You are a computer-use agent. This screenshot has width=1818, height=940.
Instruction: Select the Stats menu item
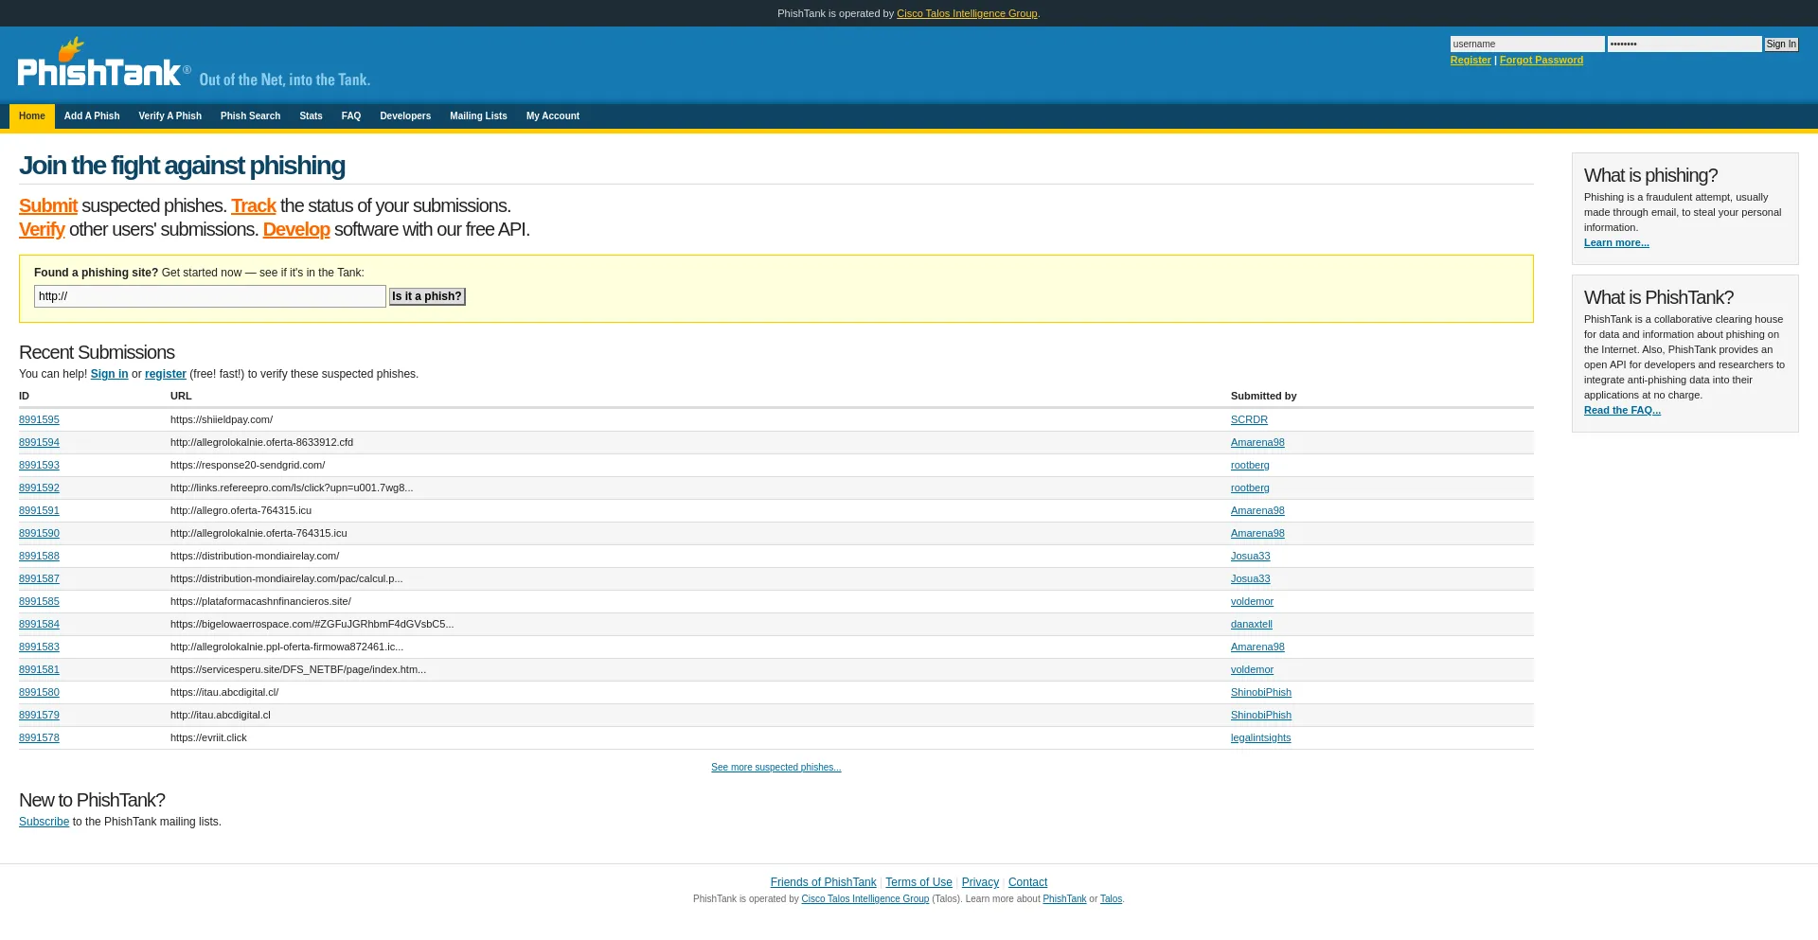[x=311, y=116]
